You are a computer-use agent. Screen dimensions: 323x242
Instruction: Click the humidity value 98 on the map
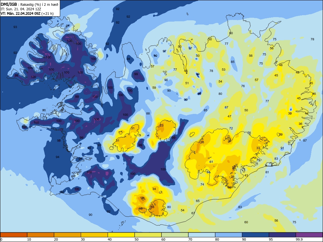point(16,75)
